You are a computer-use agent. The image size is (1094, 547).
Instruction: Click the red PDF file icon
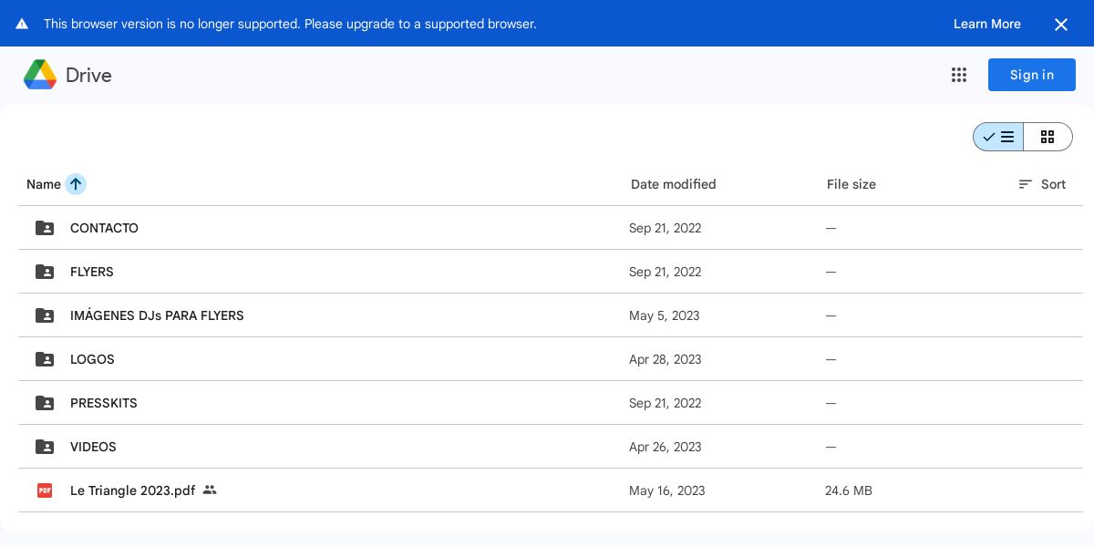click(45, 490)
